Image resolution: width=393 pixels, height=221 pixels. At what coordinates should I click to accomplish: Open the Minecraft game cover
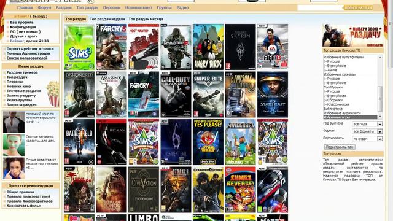[240, 142]
